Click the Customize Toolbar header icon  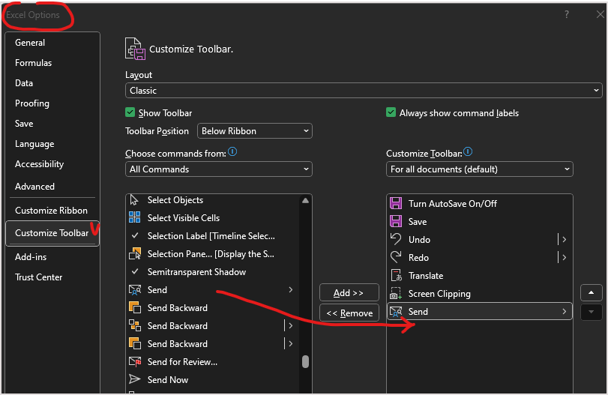click(135, 49)
